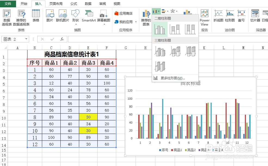
Task: Insert a Slicer (切片器)
Action: [255, 16]
